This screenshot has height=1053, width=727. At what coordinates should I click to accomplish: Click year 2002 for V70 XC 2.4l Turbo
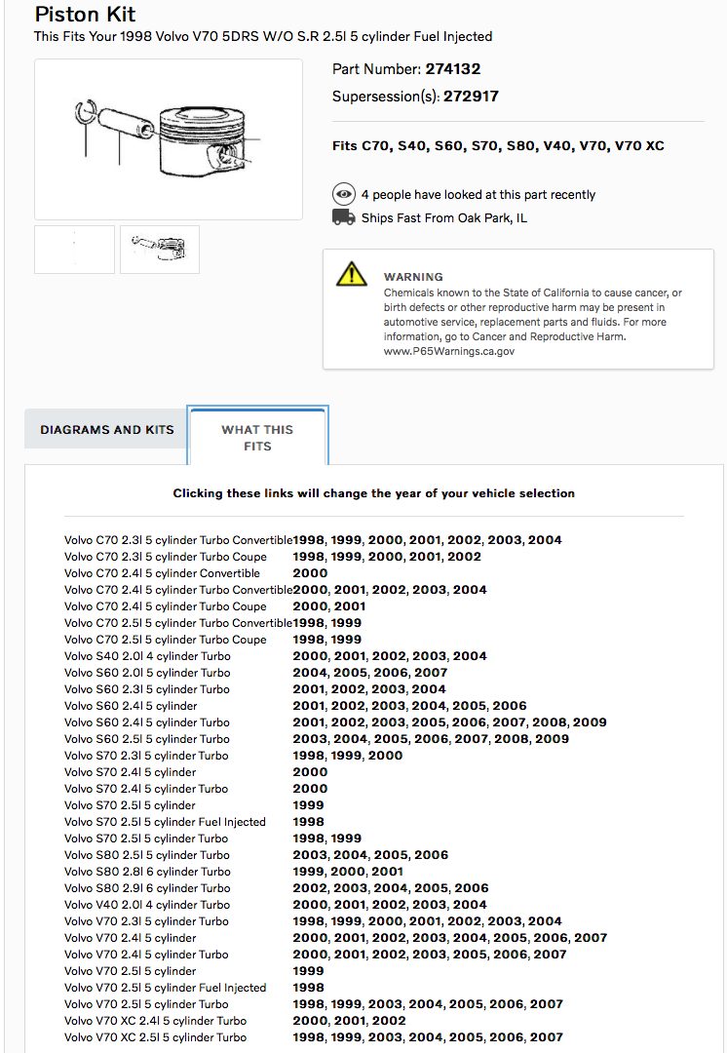[x=390, y=1021]
